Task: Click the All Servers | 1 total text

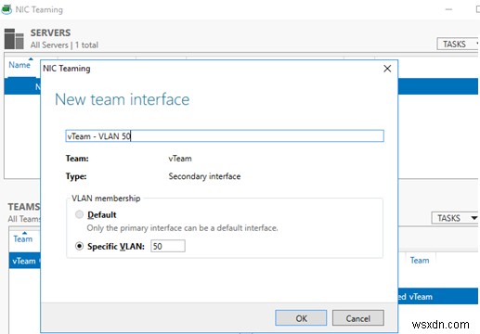Action: point(64,45)
